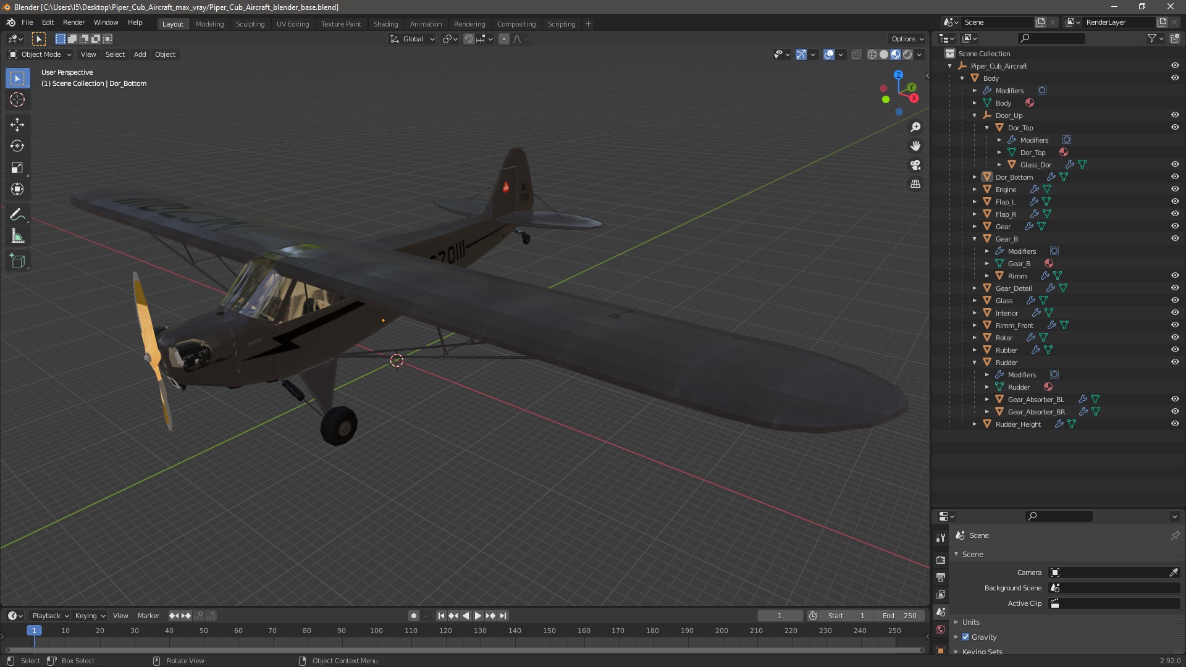Select the Rotate tool
The width and height of the screenshot is (1186, 667).
point(17,146)
